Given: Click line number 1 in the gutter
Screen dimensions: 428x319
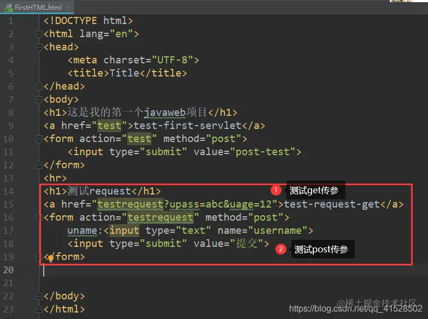Looking at the screenshot, I should 10,21.
